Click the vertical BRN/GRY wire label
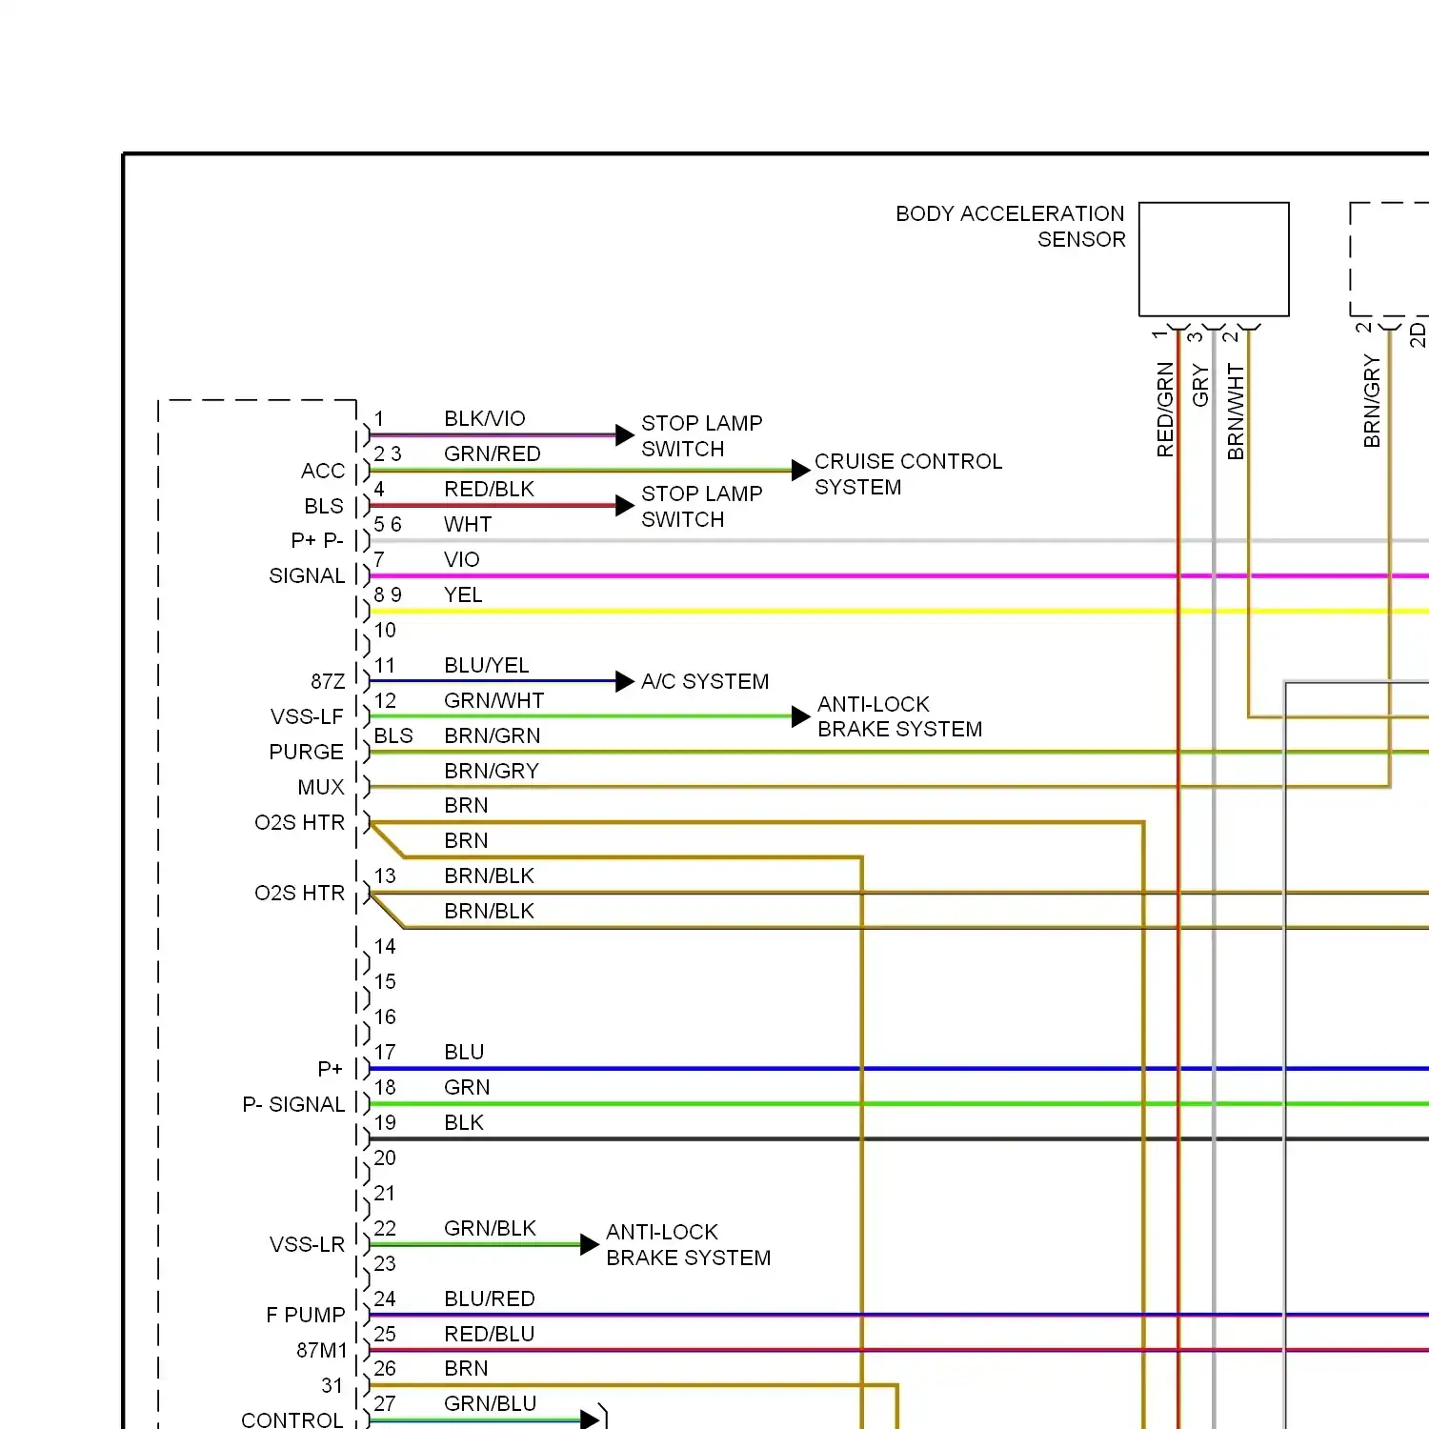The width and height of the screenshot is (1429, 1429). click(1372, 401)
